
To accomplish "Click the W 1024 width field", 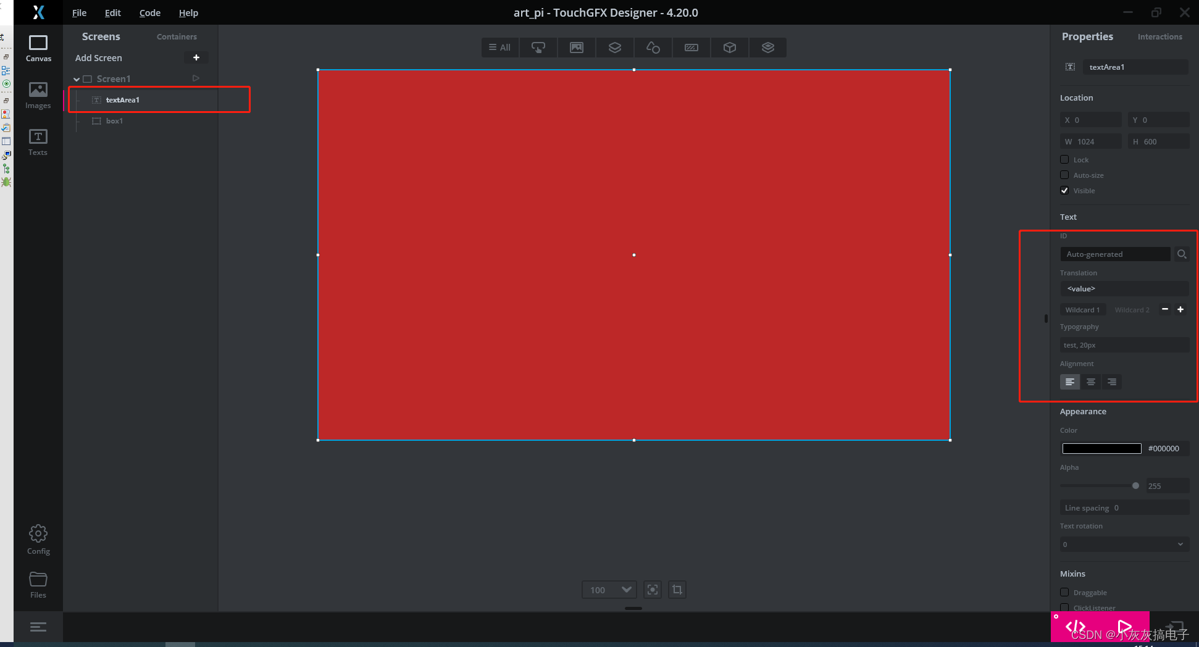I will (x=1091, y=141).
